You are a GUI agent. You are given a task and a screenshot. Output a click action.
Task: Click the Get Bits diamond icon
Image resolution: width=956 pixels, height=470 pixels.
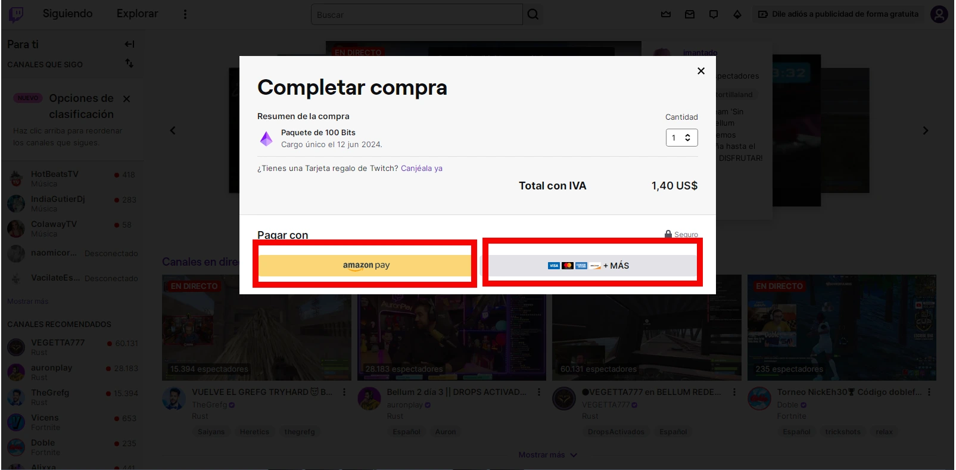(x=737, y=14)
